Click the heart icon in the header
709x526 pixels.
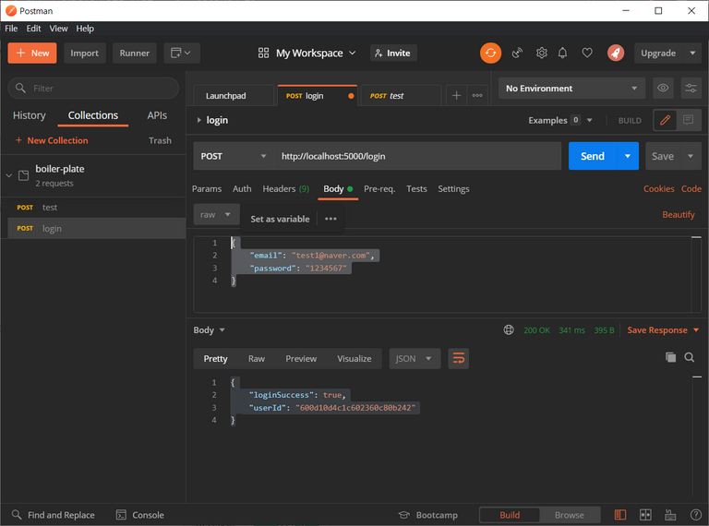pyautogui.click(x=587, y=53)
